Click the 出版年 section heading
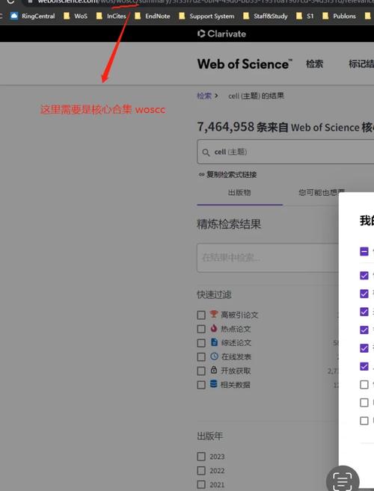Image resolution: width=374 pixels, height=491 pixels. (209, 436)
